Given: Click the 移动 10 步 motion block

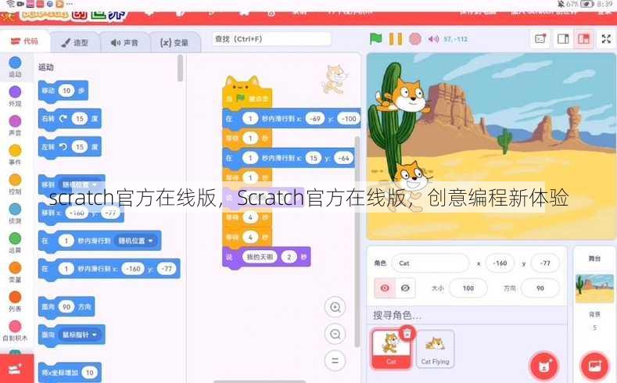Looking at the screenshot, I should click(x=63, y=91).
